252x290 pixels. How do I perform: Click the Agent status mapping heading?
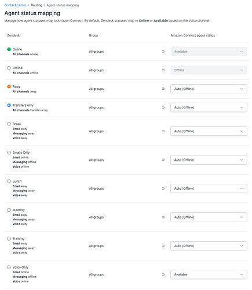click(32, 13)
